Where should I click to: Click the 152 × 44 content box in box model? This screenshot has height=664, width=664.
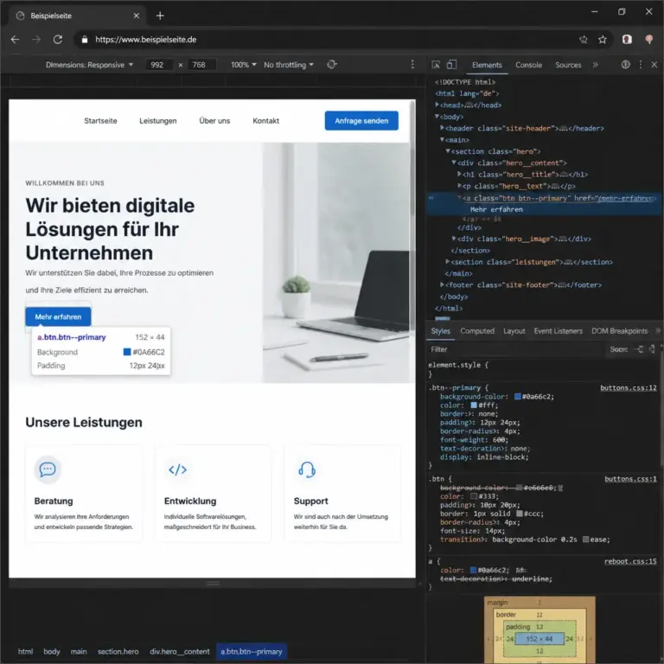(539, 639)
